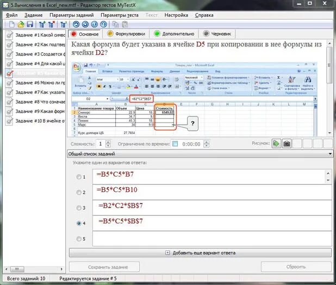The width and height of the screenshot is (336, 285).
Task: Click the copy icon in the toolbar
Action: click(116, 25)
